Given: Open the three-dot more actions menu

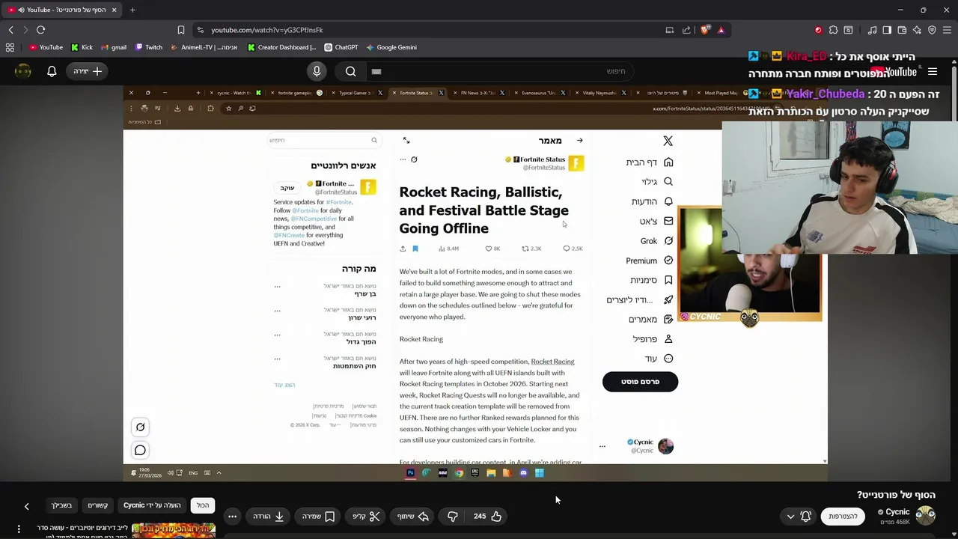Looking at the screenshot, I should 233,517.
